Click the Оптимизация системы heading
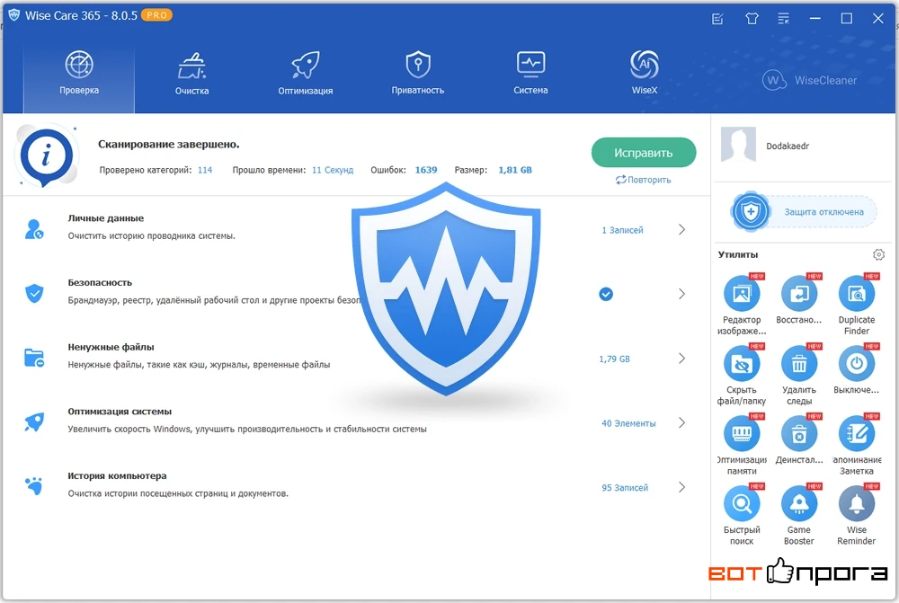Viewport: 899px width, 603px height. [x=120, y=411]
